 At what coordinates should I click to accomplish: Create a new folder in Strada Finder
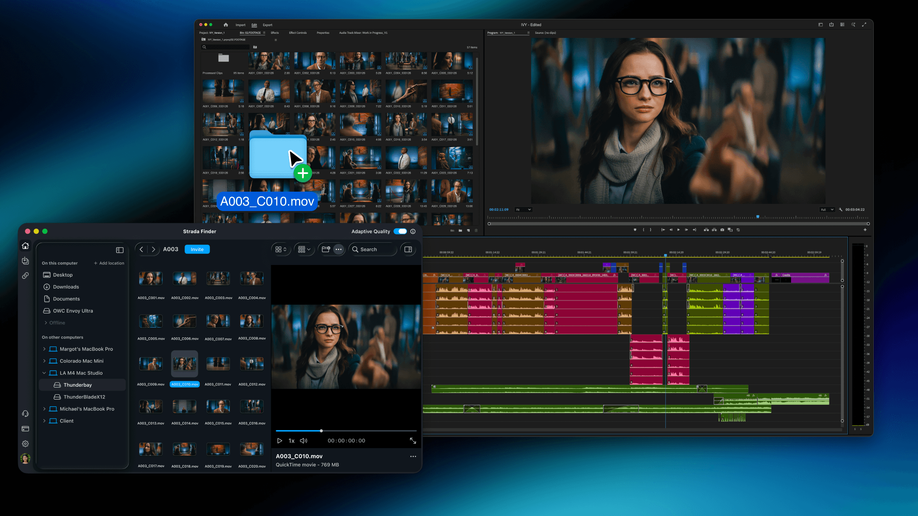pyautogui.click(x=326, y=249)
